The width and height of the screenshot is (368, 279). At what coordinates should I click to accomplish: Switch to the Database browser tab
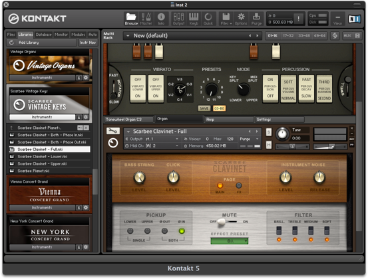[x=43, y=35]
